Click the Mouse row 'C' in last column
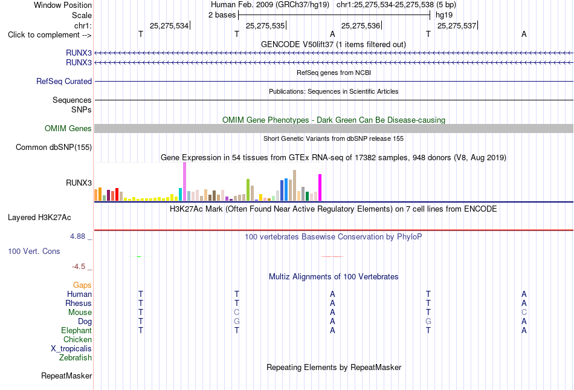Image resolution: width=574 pixels, height=390 pixels. click(524, 313)
